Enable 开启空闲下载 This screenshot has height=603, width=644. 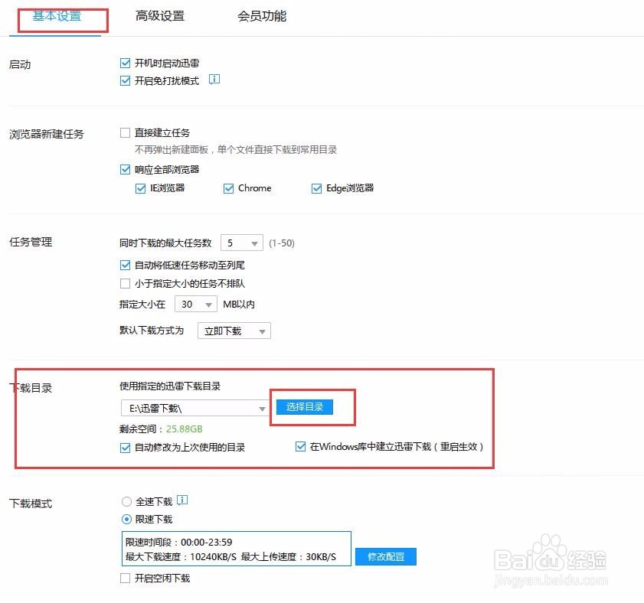(125, 579)
